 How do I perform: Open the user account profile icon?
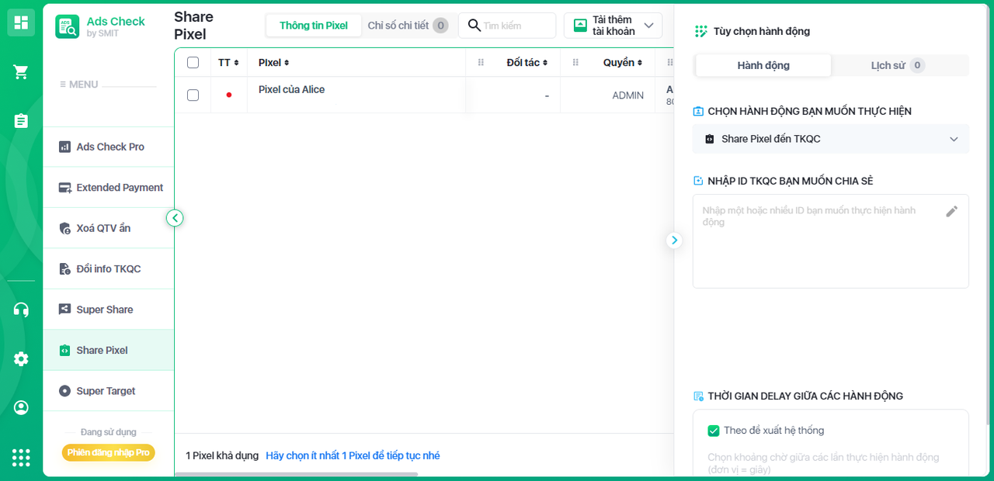pyautogui.click(x=21, y=407)
